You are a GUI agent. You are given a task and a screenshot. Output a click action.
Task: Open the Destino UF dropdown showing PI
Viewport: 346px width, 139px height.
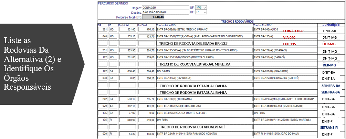tap(201, 12)
